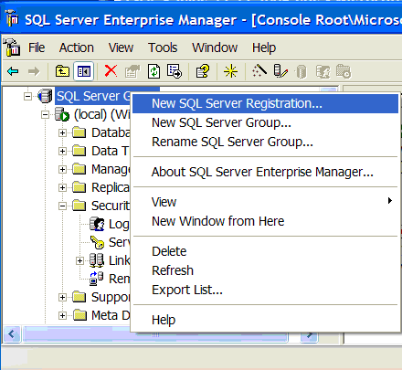Click the Linked Servers icon

tap(97, 260)
